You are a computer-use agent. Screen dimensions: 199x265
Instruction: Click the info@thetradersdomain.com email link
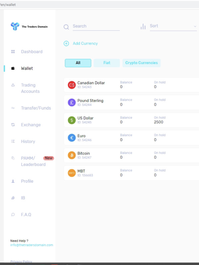pyautogui.click(x=32, y=245)
